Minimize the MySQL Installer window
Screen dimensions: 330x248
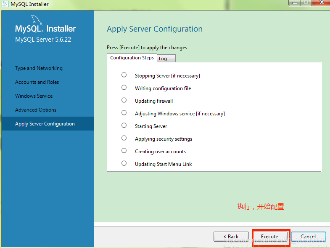point(295,3)
